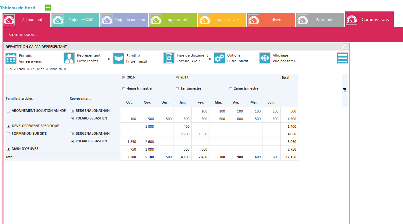This screenshot has height=224, width=403.
Task: Click the 'Famille d'articles' column header
Action: [x=19, y=98]
